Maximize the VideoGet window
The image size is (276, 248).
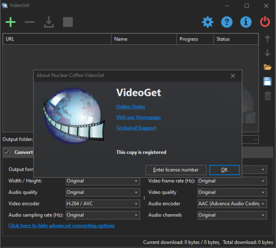[x=247, y=6]
